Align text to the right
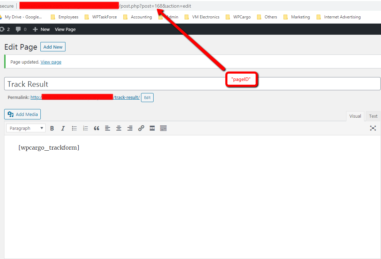Screen dimensions: 381x259 (x=130, y=128)
